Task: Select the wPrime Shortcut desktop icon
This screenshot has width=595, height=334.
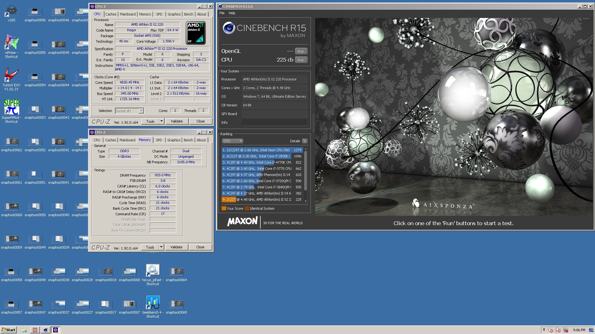Action: (x=11, y=46)
